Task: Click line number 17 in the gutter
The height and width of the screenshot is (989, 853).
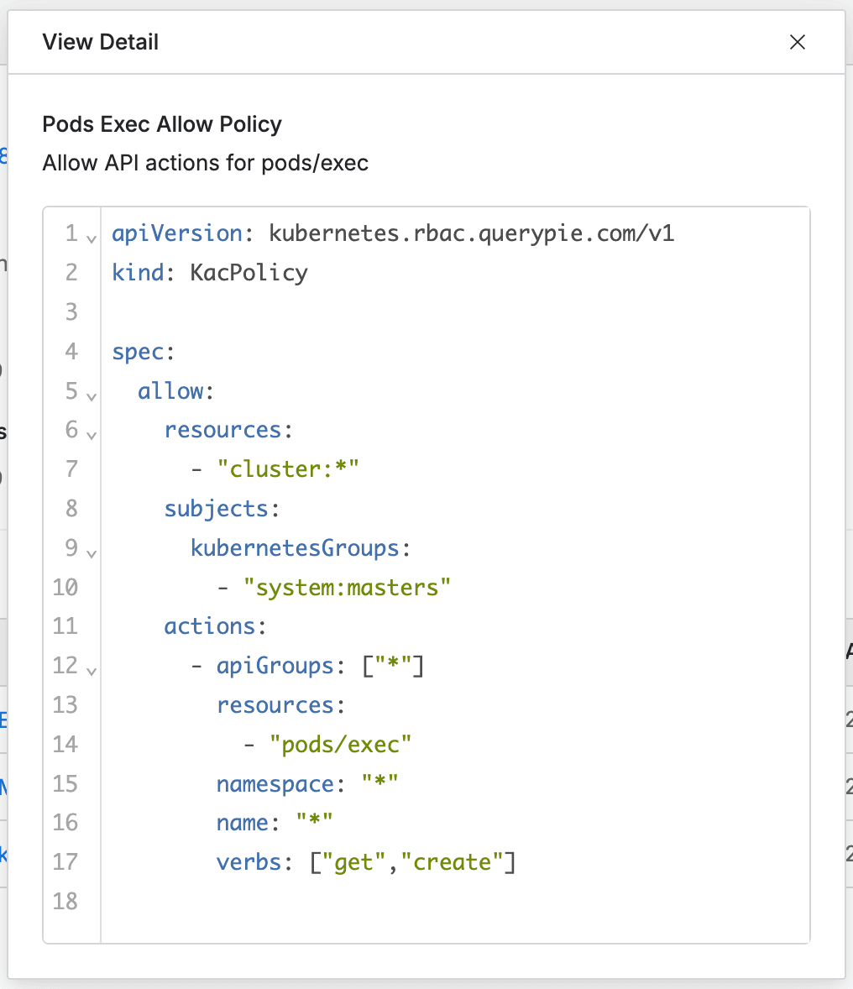Action: pos(65,862)
